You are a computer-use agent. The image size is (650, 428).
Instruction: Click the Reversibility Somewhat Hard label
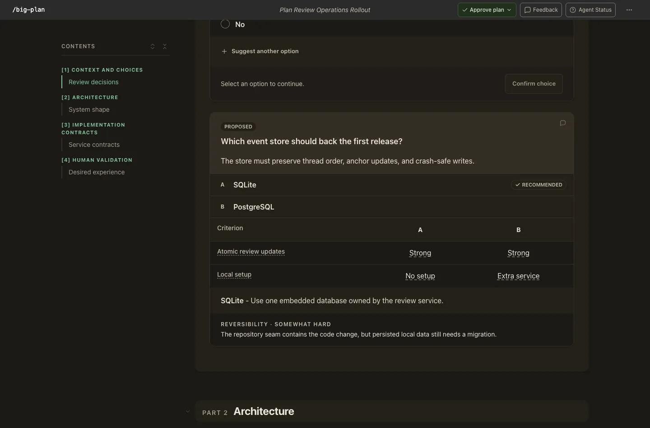pyautogui.click(x=276, y=324)
